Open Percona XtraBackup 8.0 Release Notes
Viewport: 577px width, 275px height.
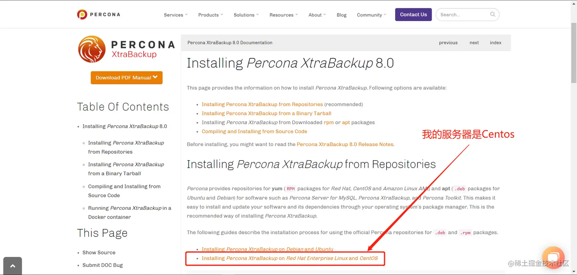[345, 144]
